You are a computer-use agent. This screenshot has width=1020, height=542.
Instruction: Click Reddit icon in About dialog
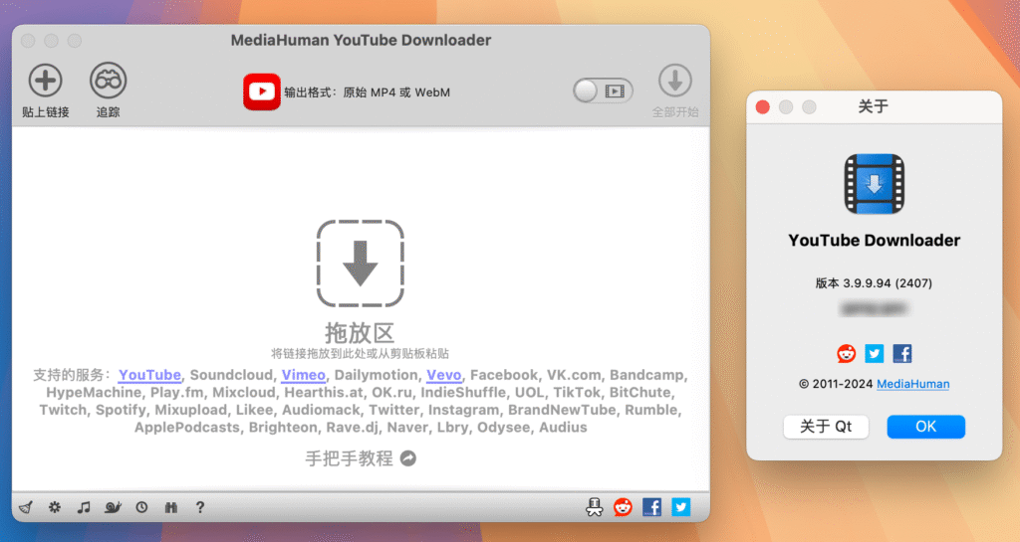pos(846,353)
